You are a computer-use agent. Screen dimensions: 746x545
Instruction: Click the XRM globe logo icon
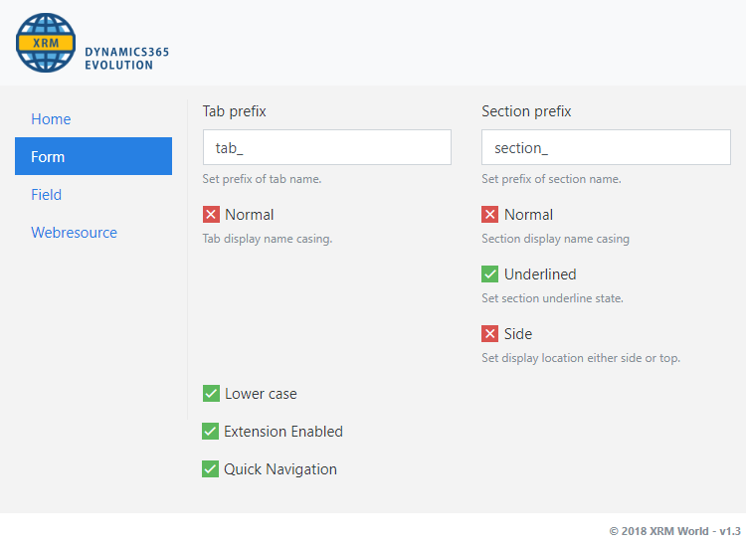pyautogui.click(x=46, y=43)
